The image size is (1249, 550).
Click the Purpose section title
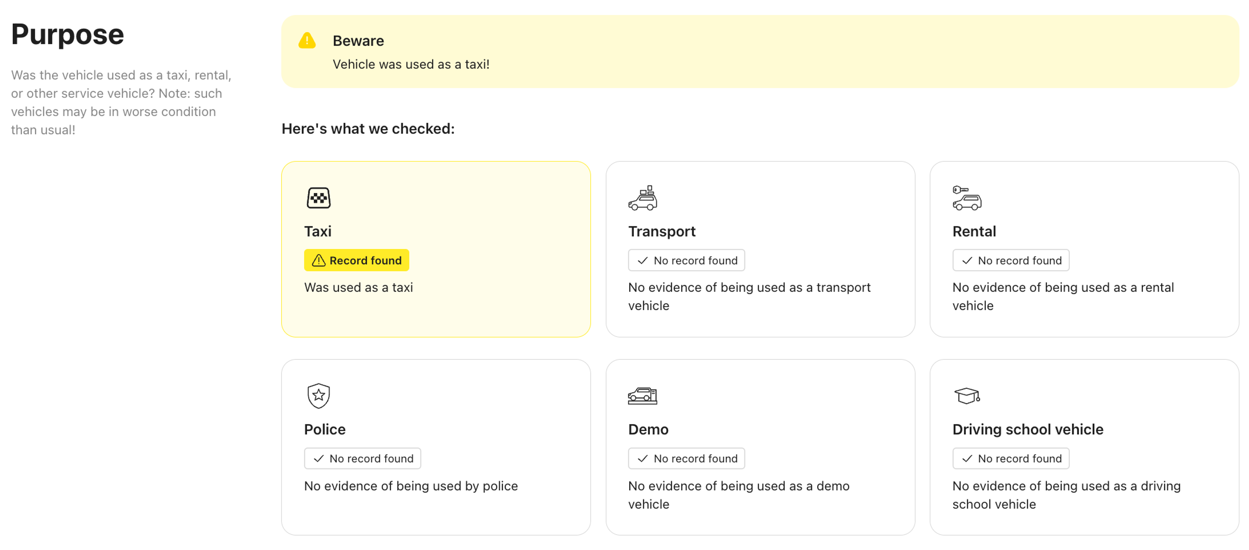(67, 34)
